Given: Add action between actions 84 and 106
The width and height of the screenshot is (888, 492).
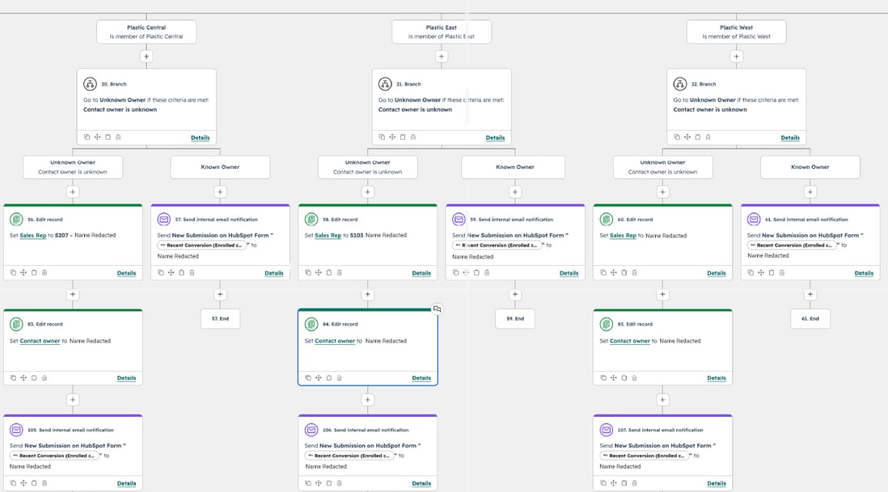Looking at the screenshot, I should tap(367, 400).
